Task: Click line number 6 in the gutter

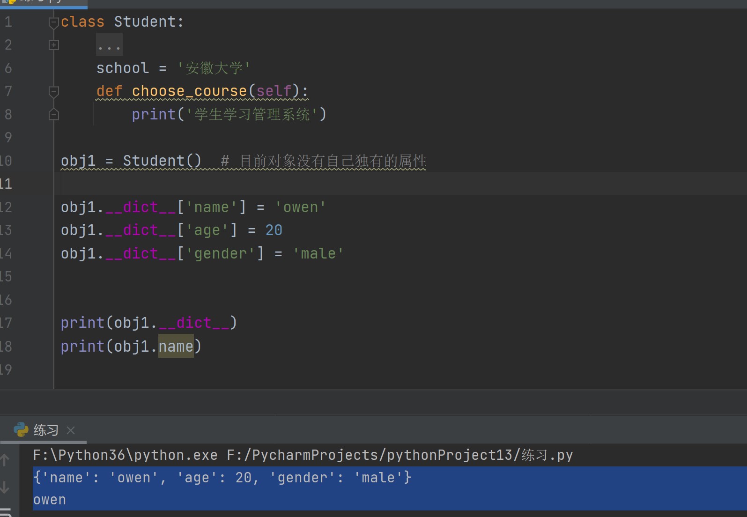Action: point(8,68)
